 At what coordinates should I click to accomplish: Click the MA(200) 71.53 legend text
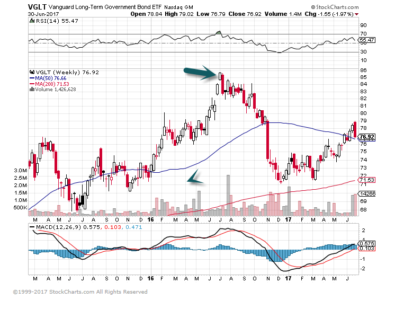[52, 84]
